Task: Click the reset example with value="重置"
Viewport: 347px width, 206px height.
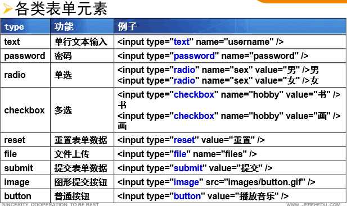Action: coord(191,140)
